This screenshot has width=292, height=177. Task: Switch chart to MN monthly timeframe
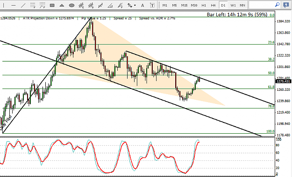click(242, 6)
